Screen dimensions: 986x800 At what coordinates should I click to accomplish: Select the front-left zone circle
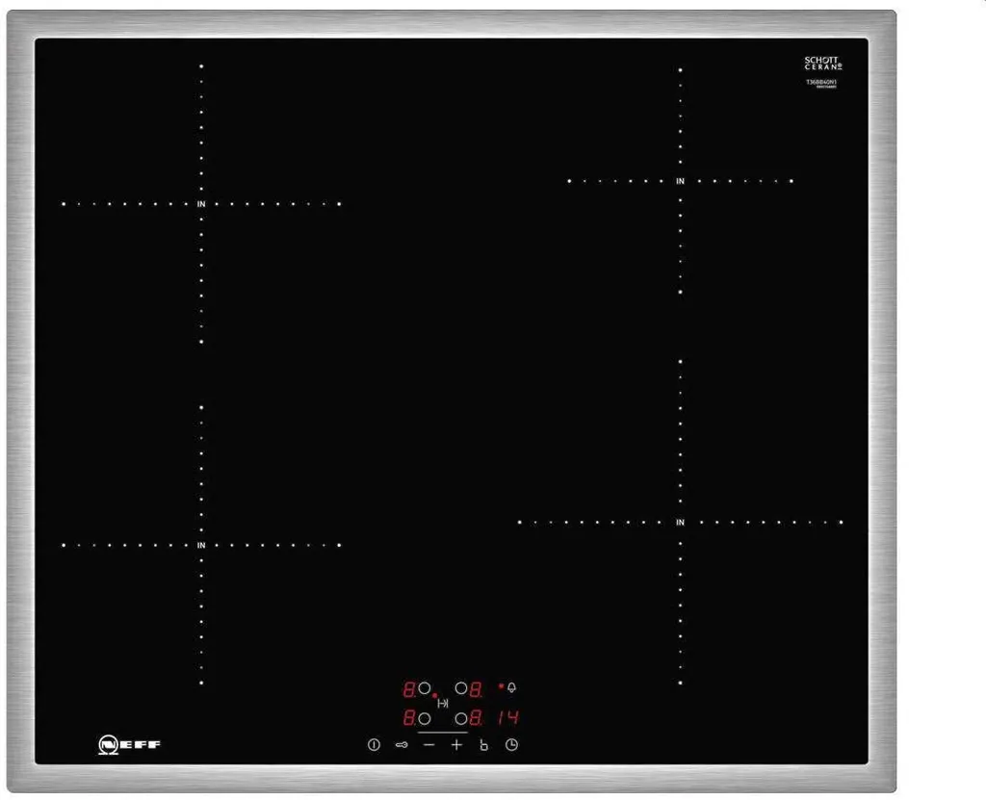(424, 718)
